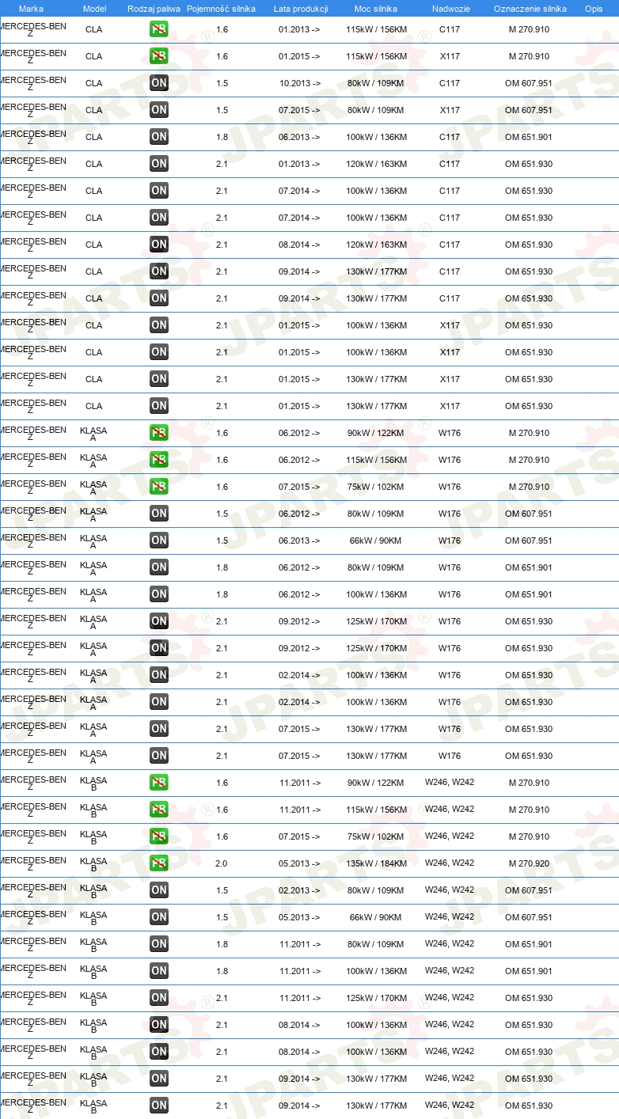Click the PB fuel icon in CLA X117 01.2015 1.6 row
Viewport: 619px width, 1119px height.
coord(159,56)
